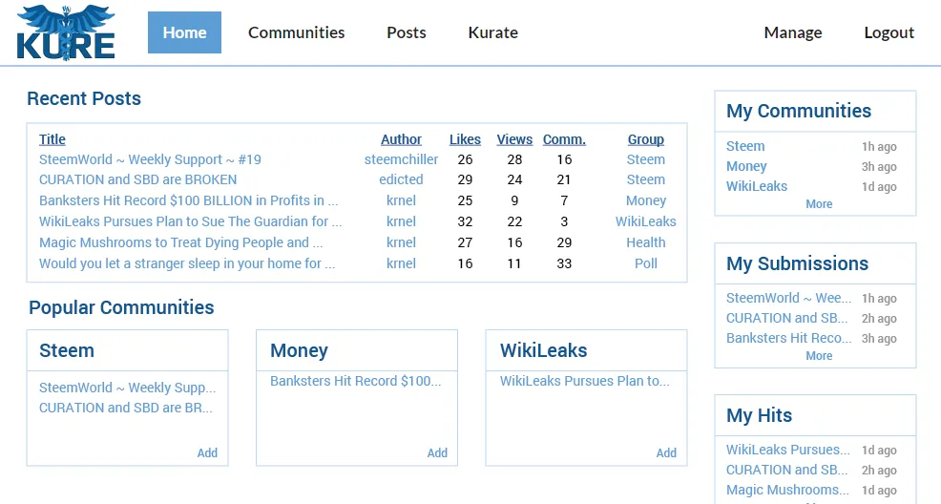Open Money popular community card title
This screenshot has width=941, height=504.
coord(299,350)
